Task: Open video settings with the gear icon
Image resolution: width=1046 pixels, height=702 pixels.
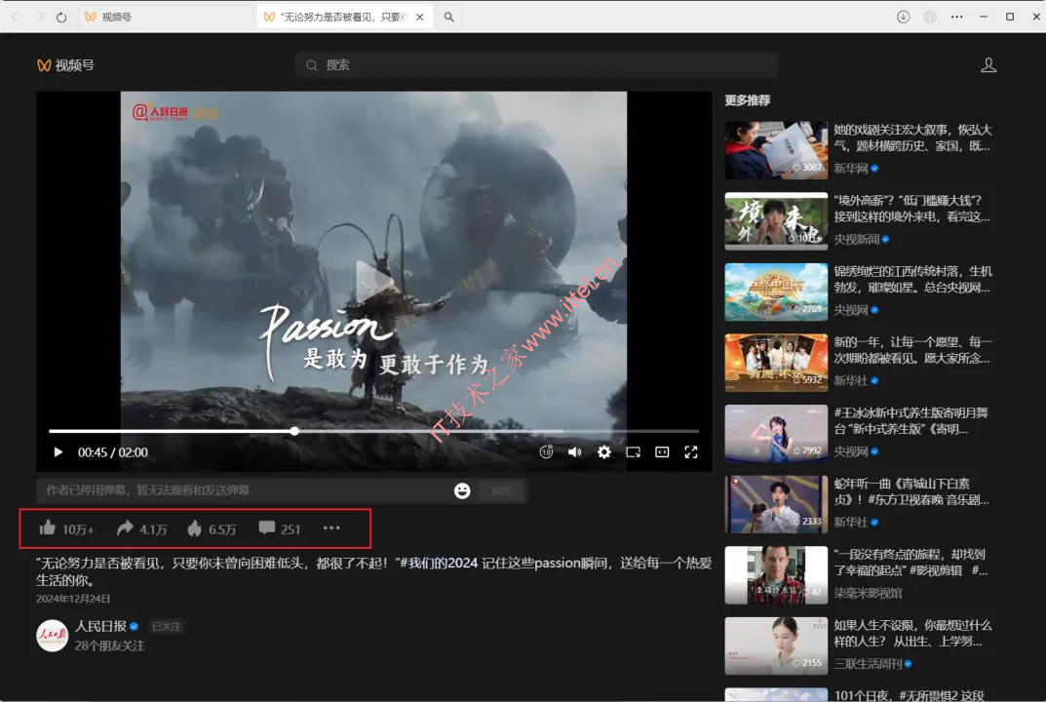Action: pos(603,451)
